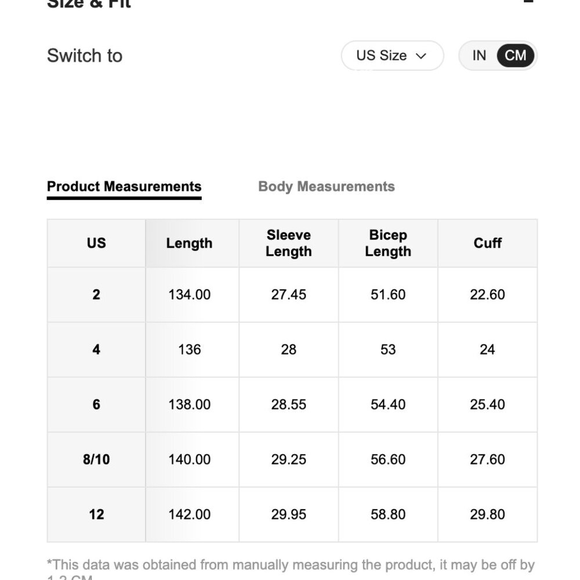The height and width of the screenshot is (580, 580).
Task: Select the size 12 row label
Action: click(x=96, y=514)
